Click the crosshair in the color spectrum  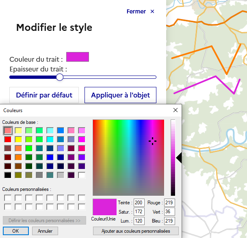point(152,141)
